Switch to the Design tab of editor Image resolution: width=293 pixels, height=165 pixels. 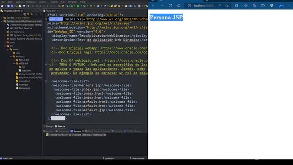(x=49, y=126)
